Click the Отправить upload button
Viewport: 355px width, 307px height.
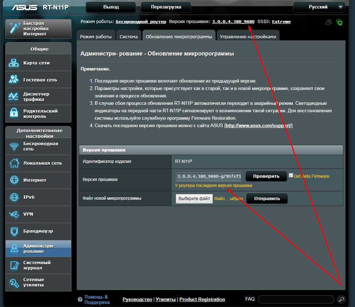(267, 198)
